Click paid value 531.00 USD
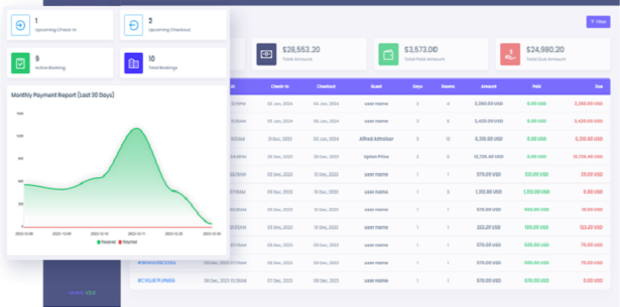 pos(536,174)
